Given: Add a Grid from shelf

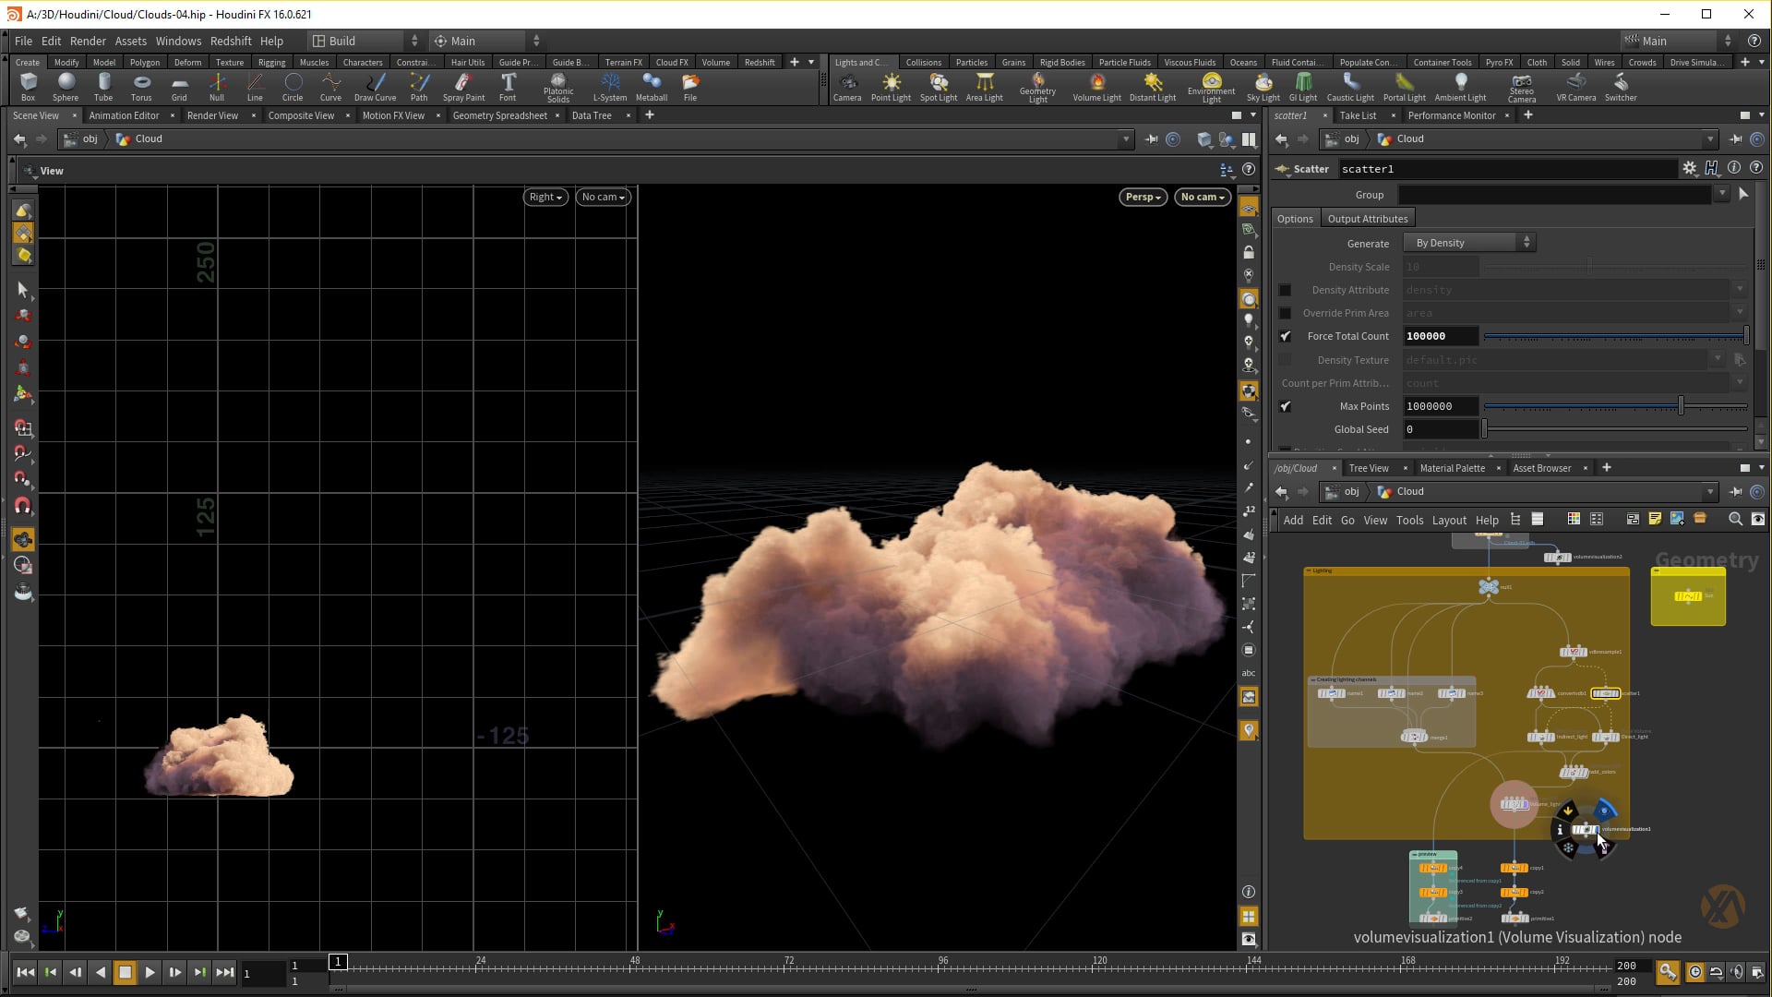Looking at the screenshot, I should [x=179, y=87].
